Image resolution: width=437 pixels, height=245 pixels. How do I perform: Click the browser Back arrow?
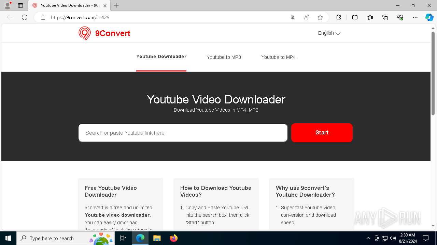click(10, 17)
